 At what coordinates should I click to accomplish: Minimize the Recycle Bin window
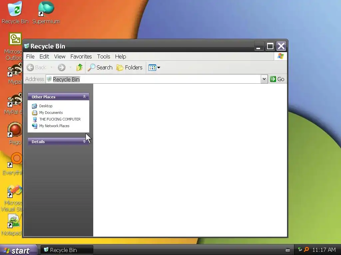(259, 46)
